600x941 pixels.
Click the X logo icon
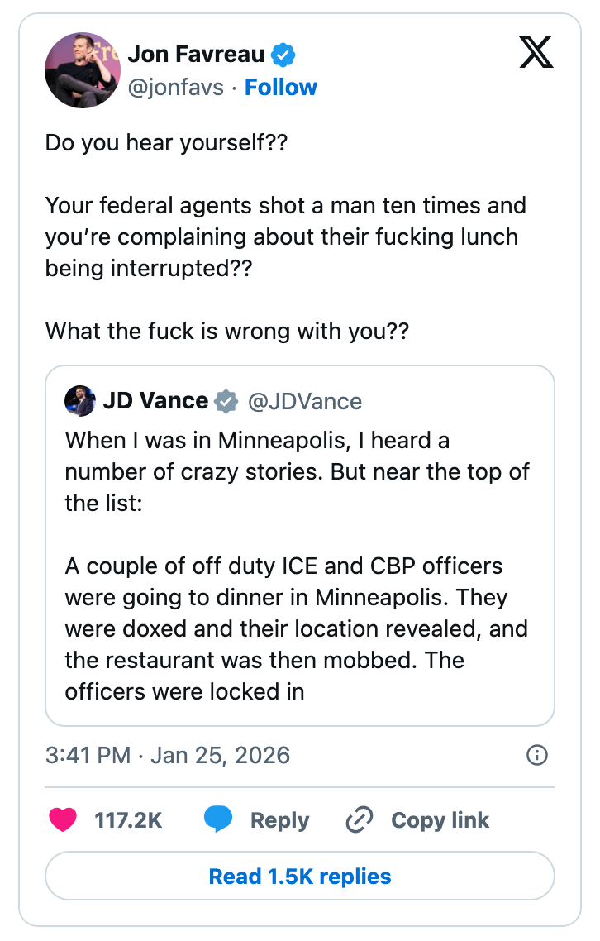tap(536, 54)
